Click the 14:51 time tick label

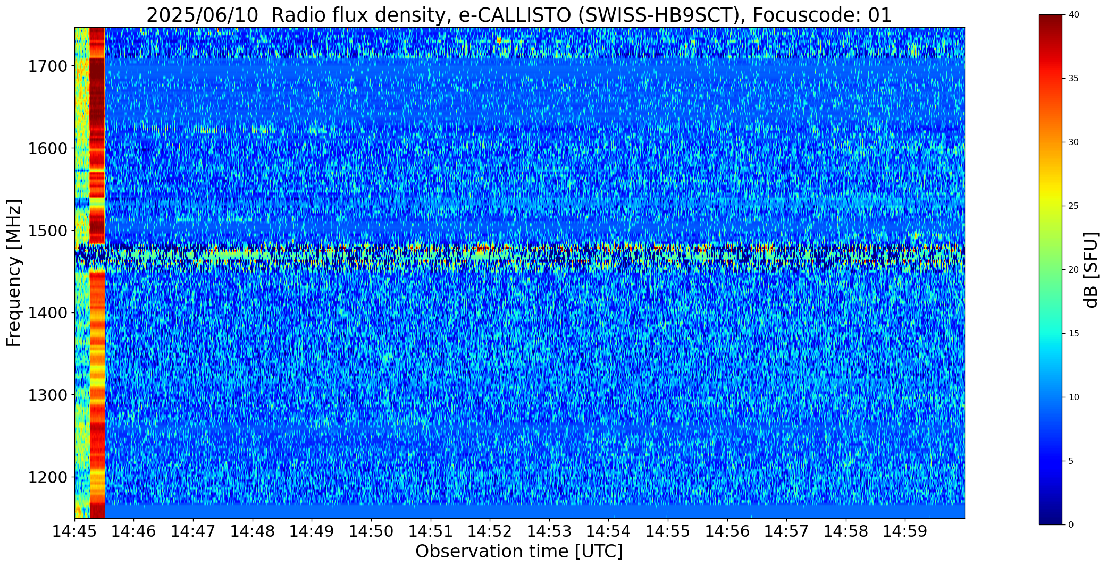pyautogui.click(x=431, y=531)
